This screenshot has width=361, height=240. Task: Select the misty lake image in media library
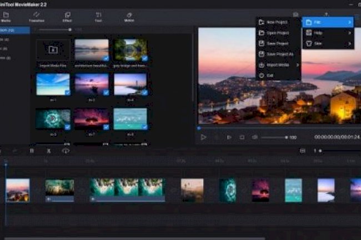92,50
